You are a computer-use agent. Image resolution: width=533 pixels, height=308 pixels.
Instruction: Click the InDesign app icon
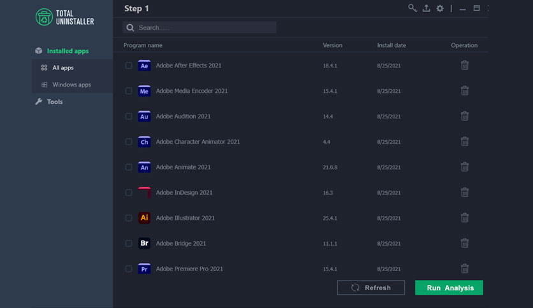click(x=144, y=192)
